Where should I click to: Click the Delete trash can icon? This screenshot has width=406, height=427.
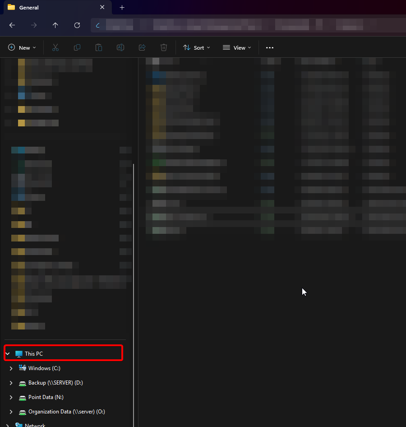164,47
